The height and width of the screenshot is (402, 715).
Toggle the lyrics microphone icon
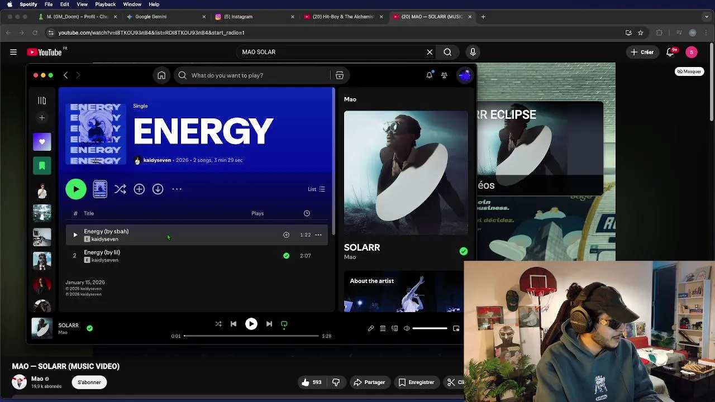[x=371, y=328]
